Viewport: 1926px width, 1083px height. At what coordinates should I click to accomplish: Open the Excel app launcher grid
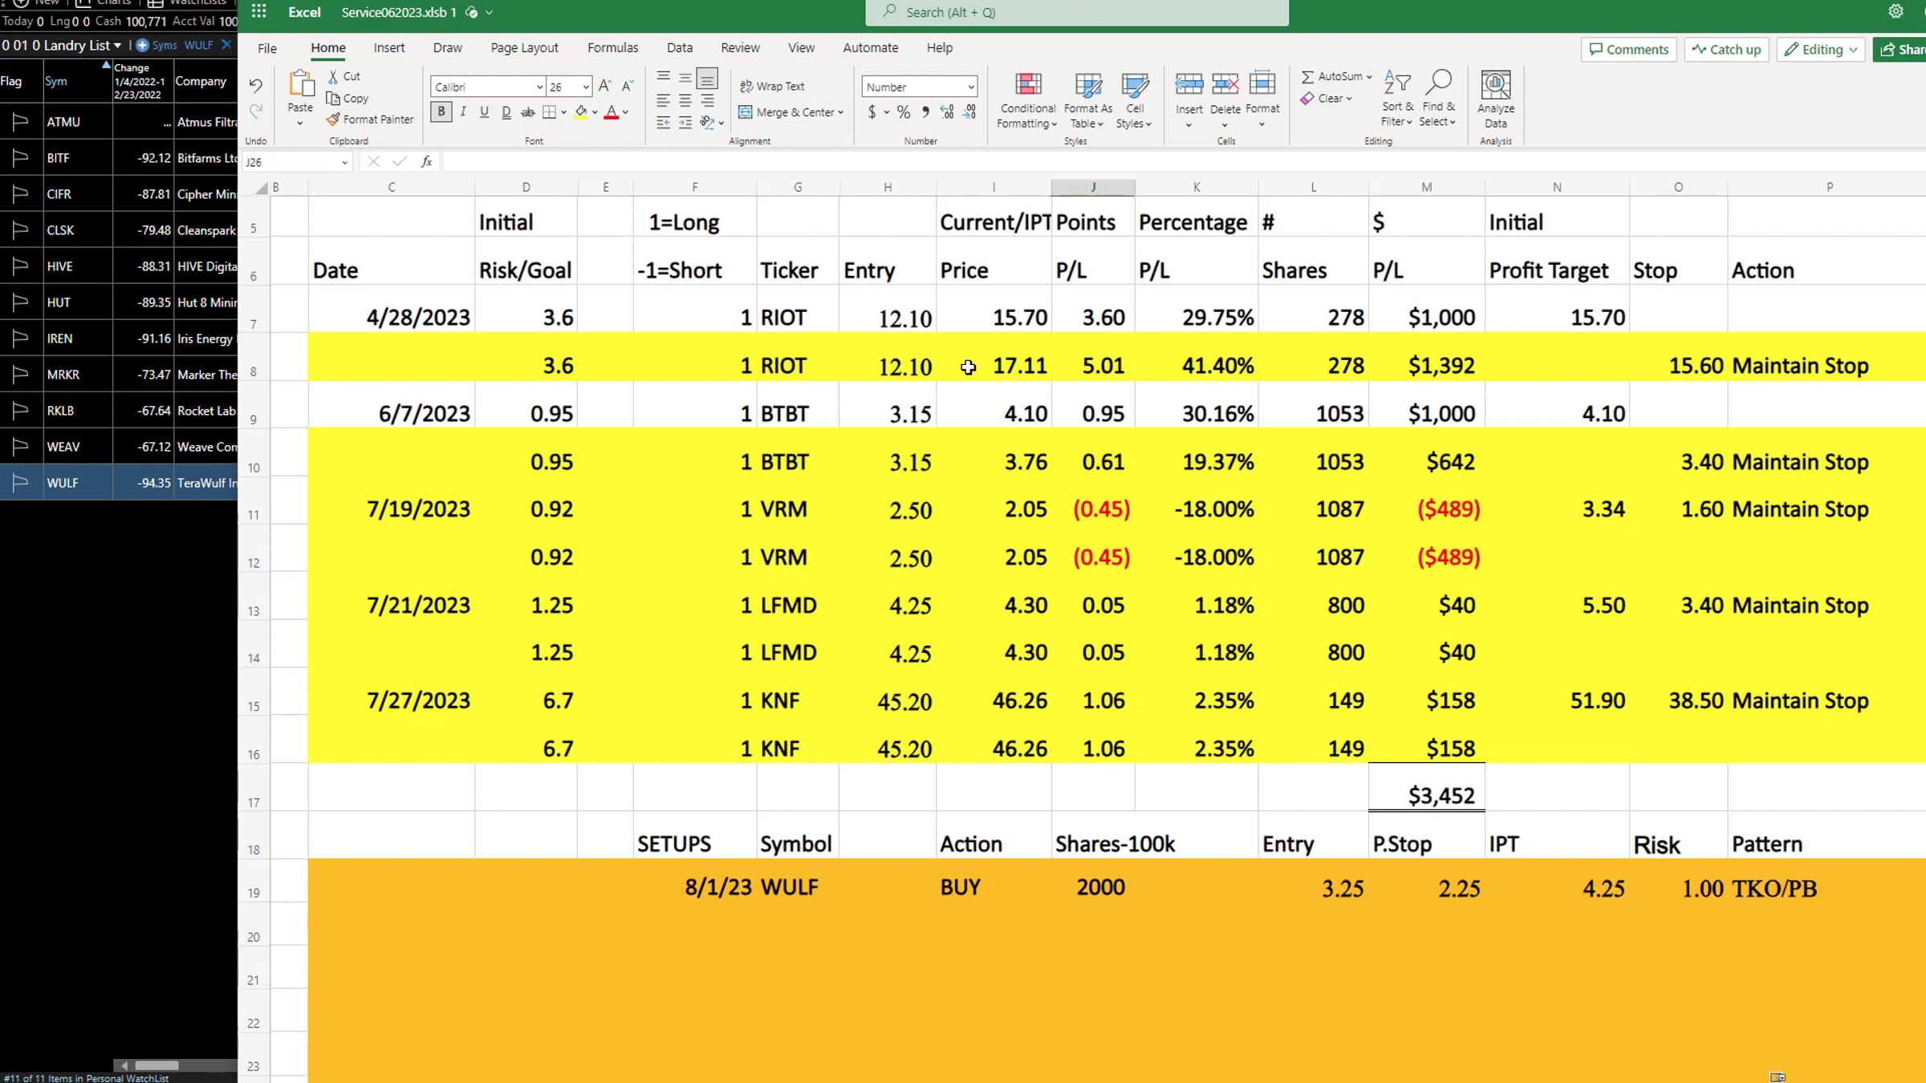(x=258, y=11)
